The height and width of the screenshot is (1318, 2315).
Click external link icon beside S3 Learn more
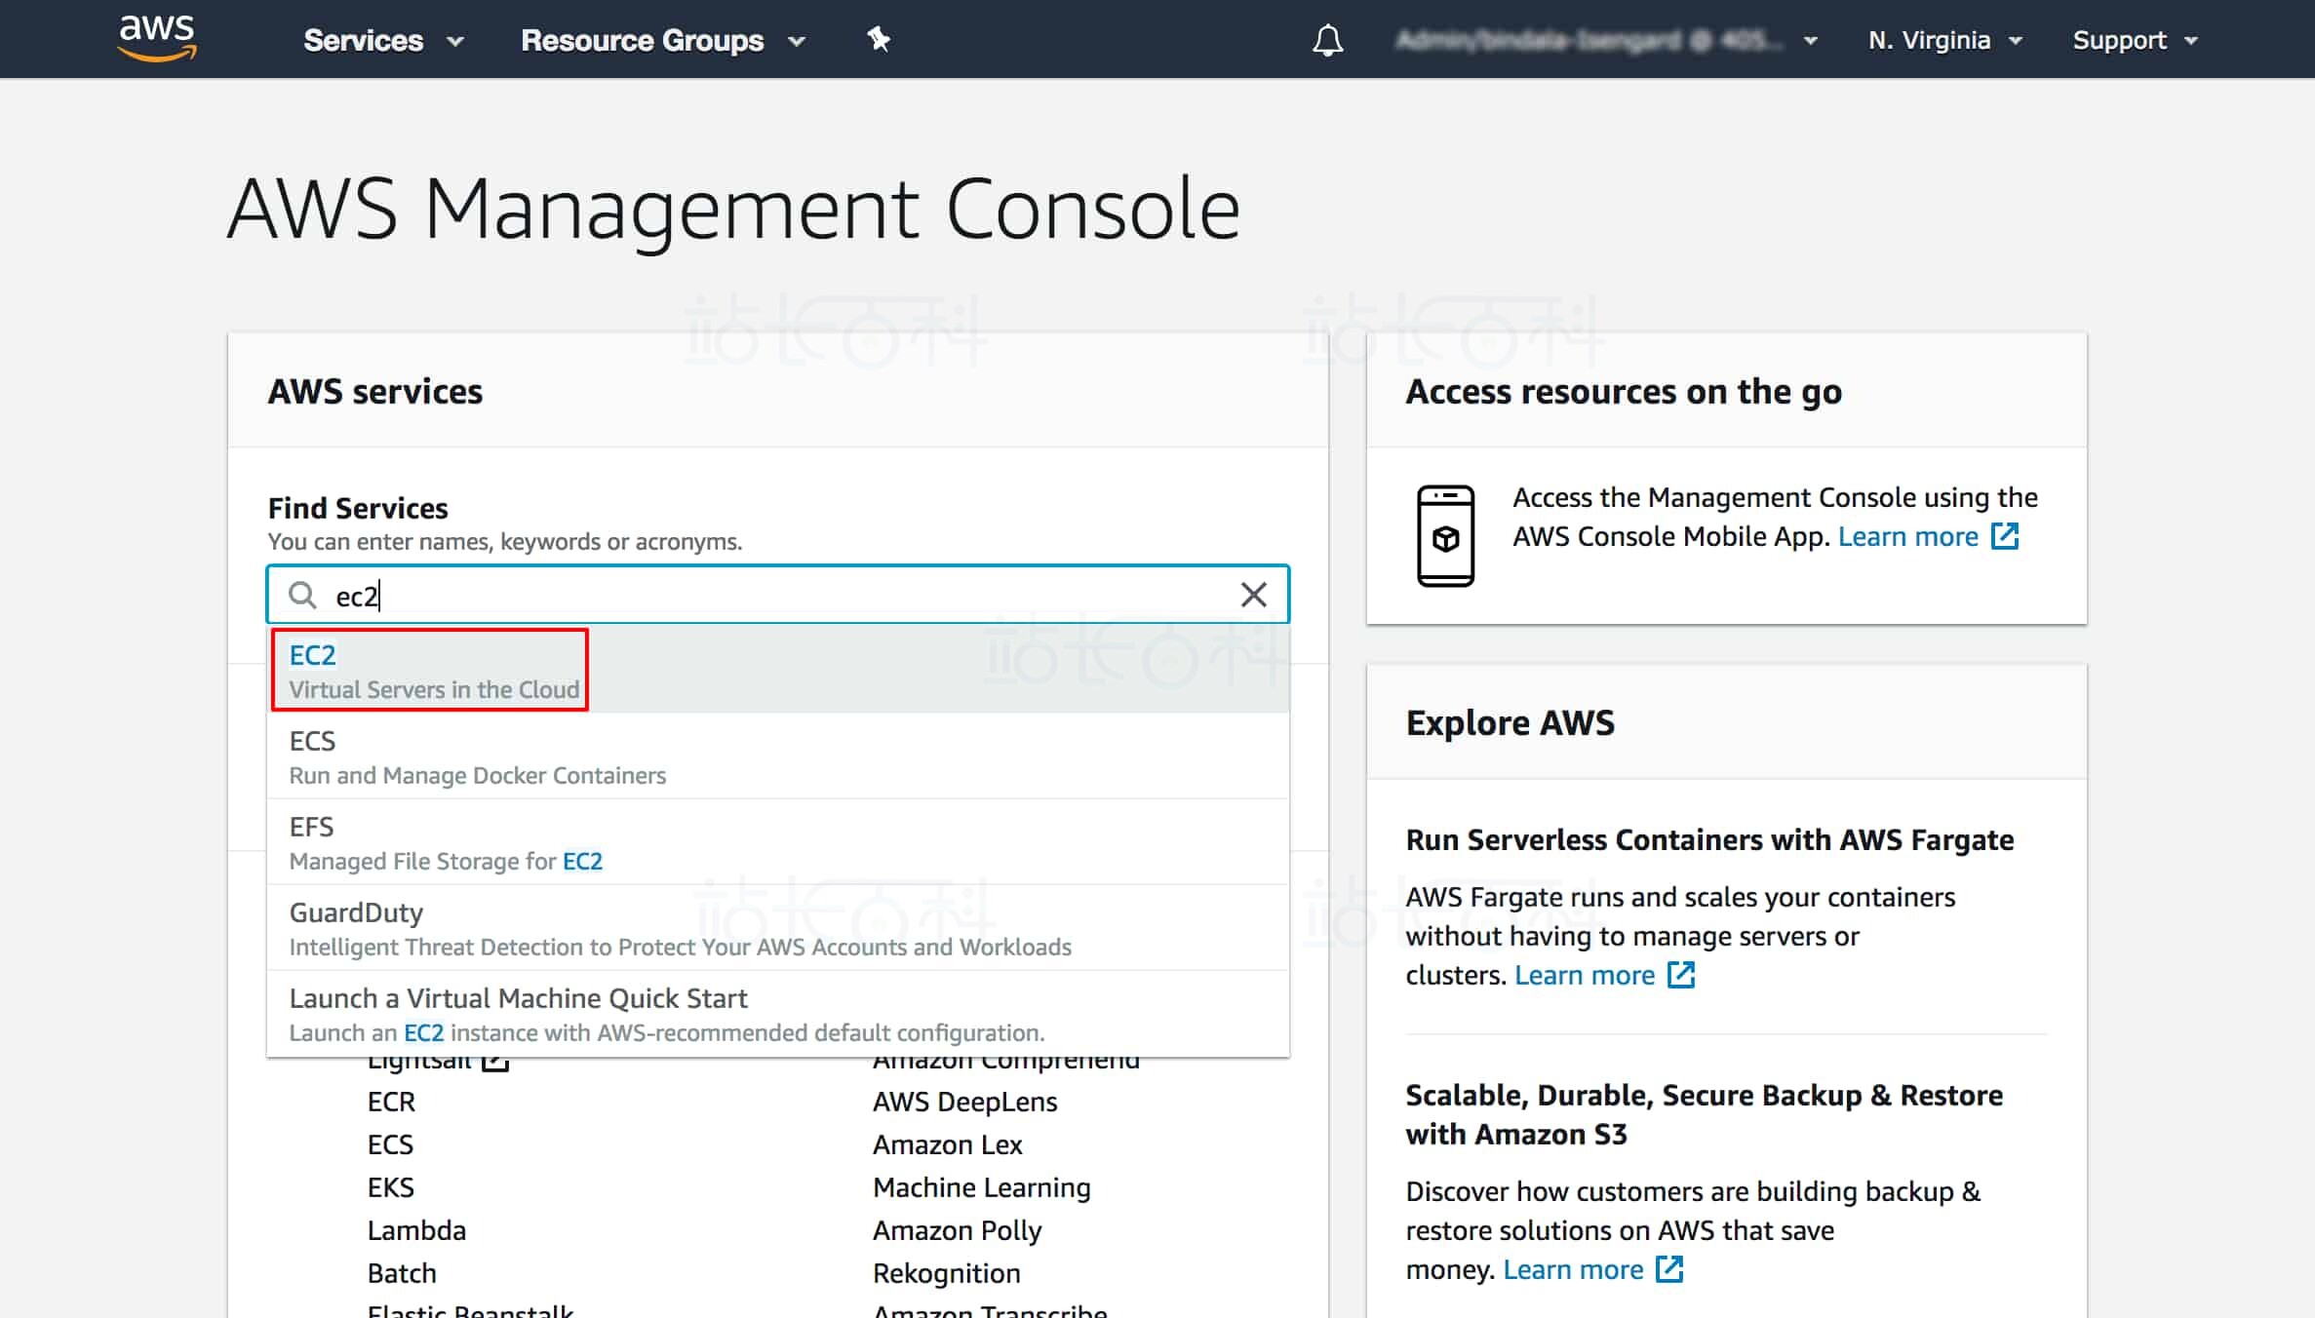(1669, 1268)
